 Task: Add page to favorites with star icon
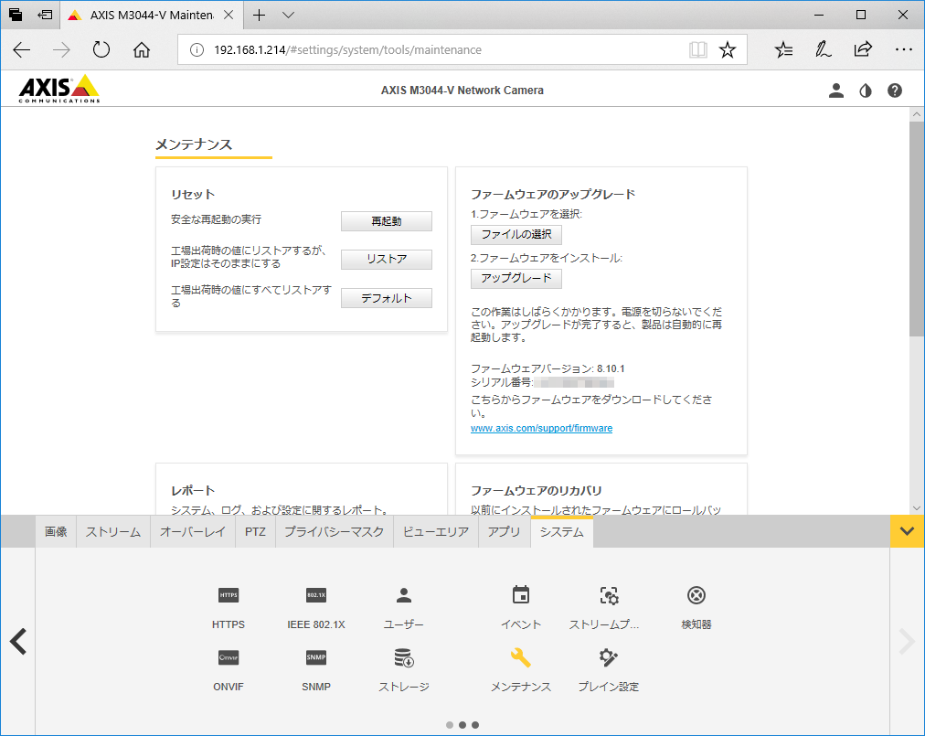click(x=727, y=49)
